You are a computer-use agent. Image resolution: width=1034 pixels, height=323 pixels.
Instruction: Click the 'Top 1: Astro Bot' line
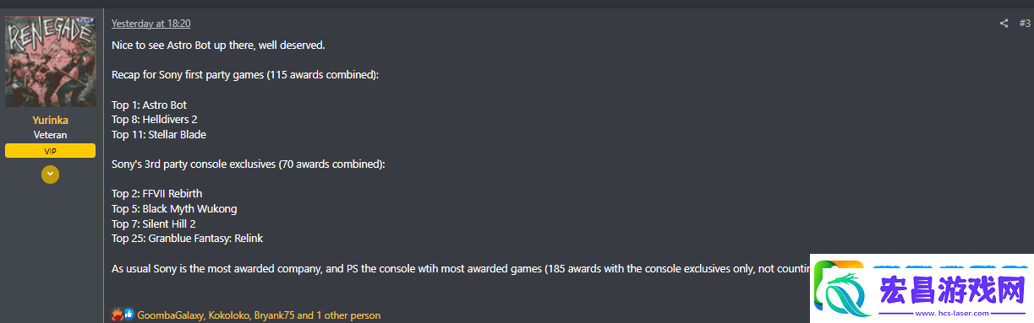149,105
